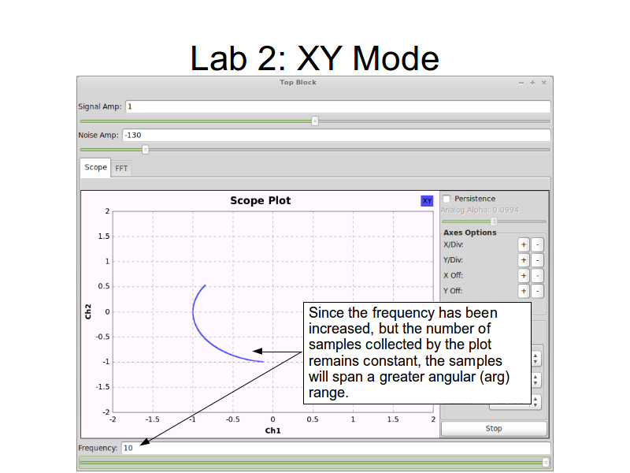Screen dimensions: 630x473
Task: Click the Noise Amp slider handle
Action: click(x=145, y=149)
